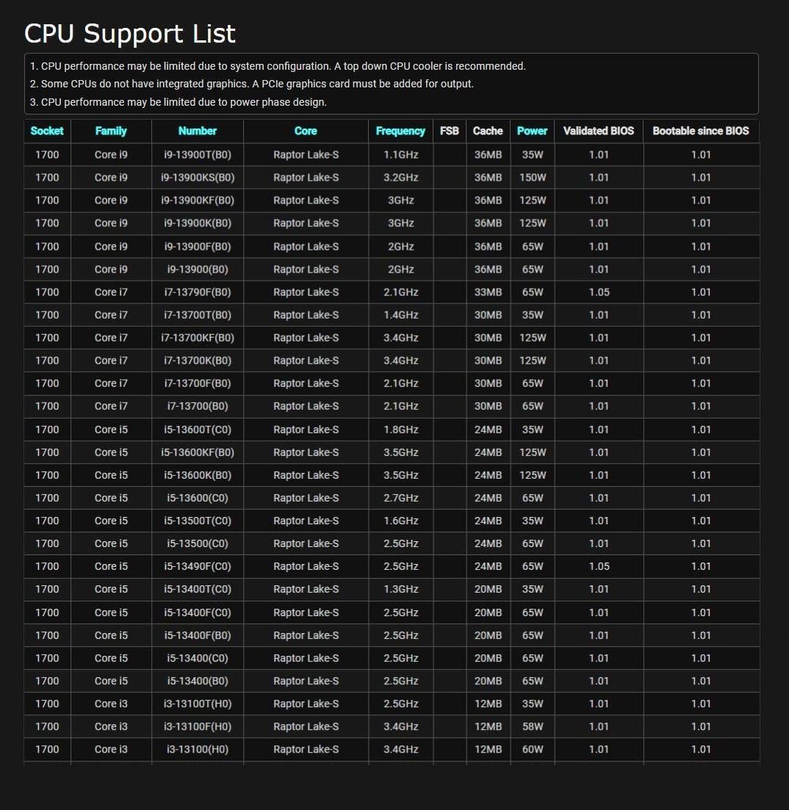The width and height of the screenshot is (789, 810).
Task: Select the i9-13900KS(B0) processor cell
Action: pos(197,177)
